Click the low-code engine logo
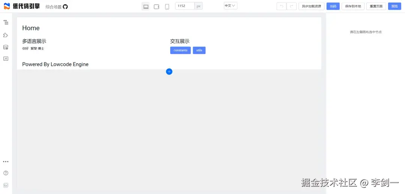The height and width of the screenshot is (194, 405). (22, 6)
